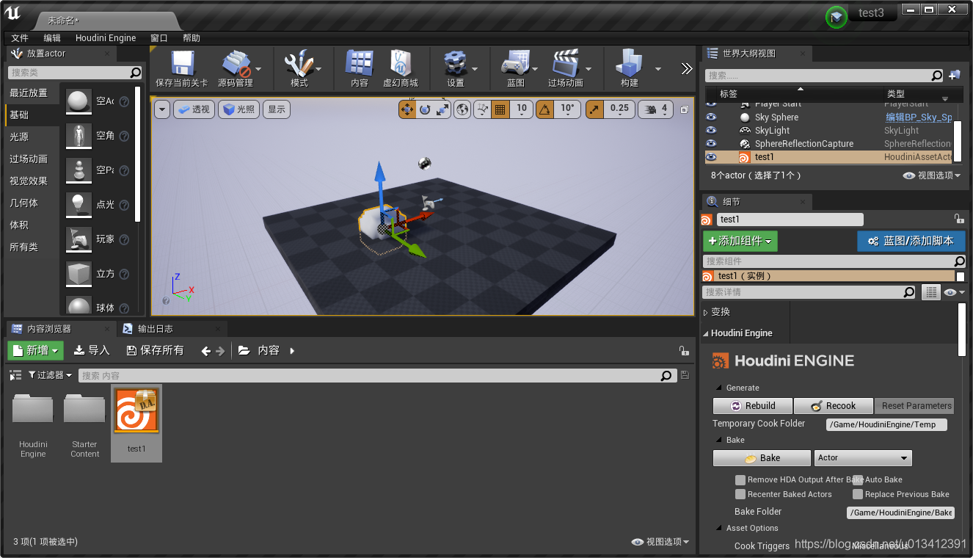
Task: Open the Modes (模式) toolbar icon
Action: coord(299,64)
